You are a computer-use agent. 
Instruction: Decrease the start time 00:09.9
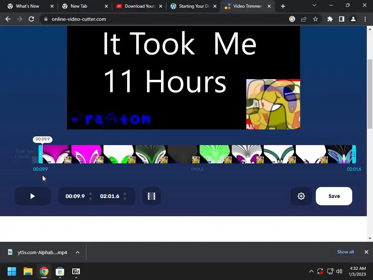[90, 199]
